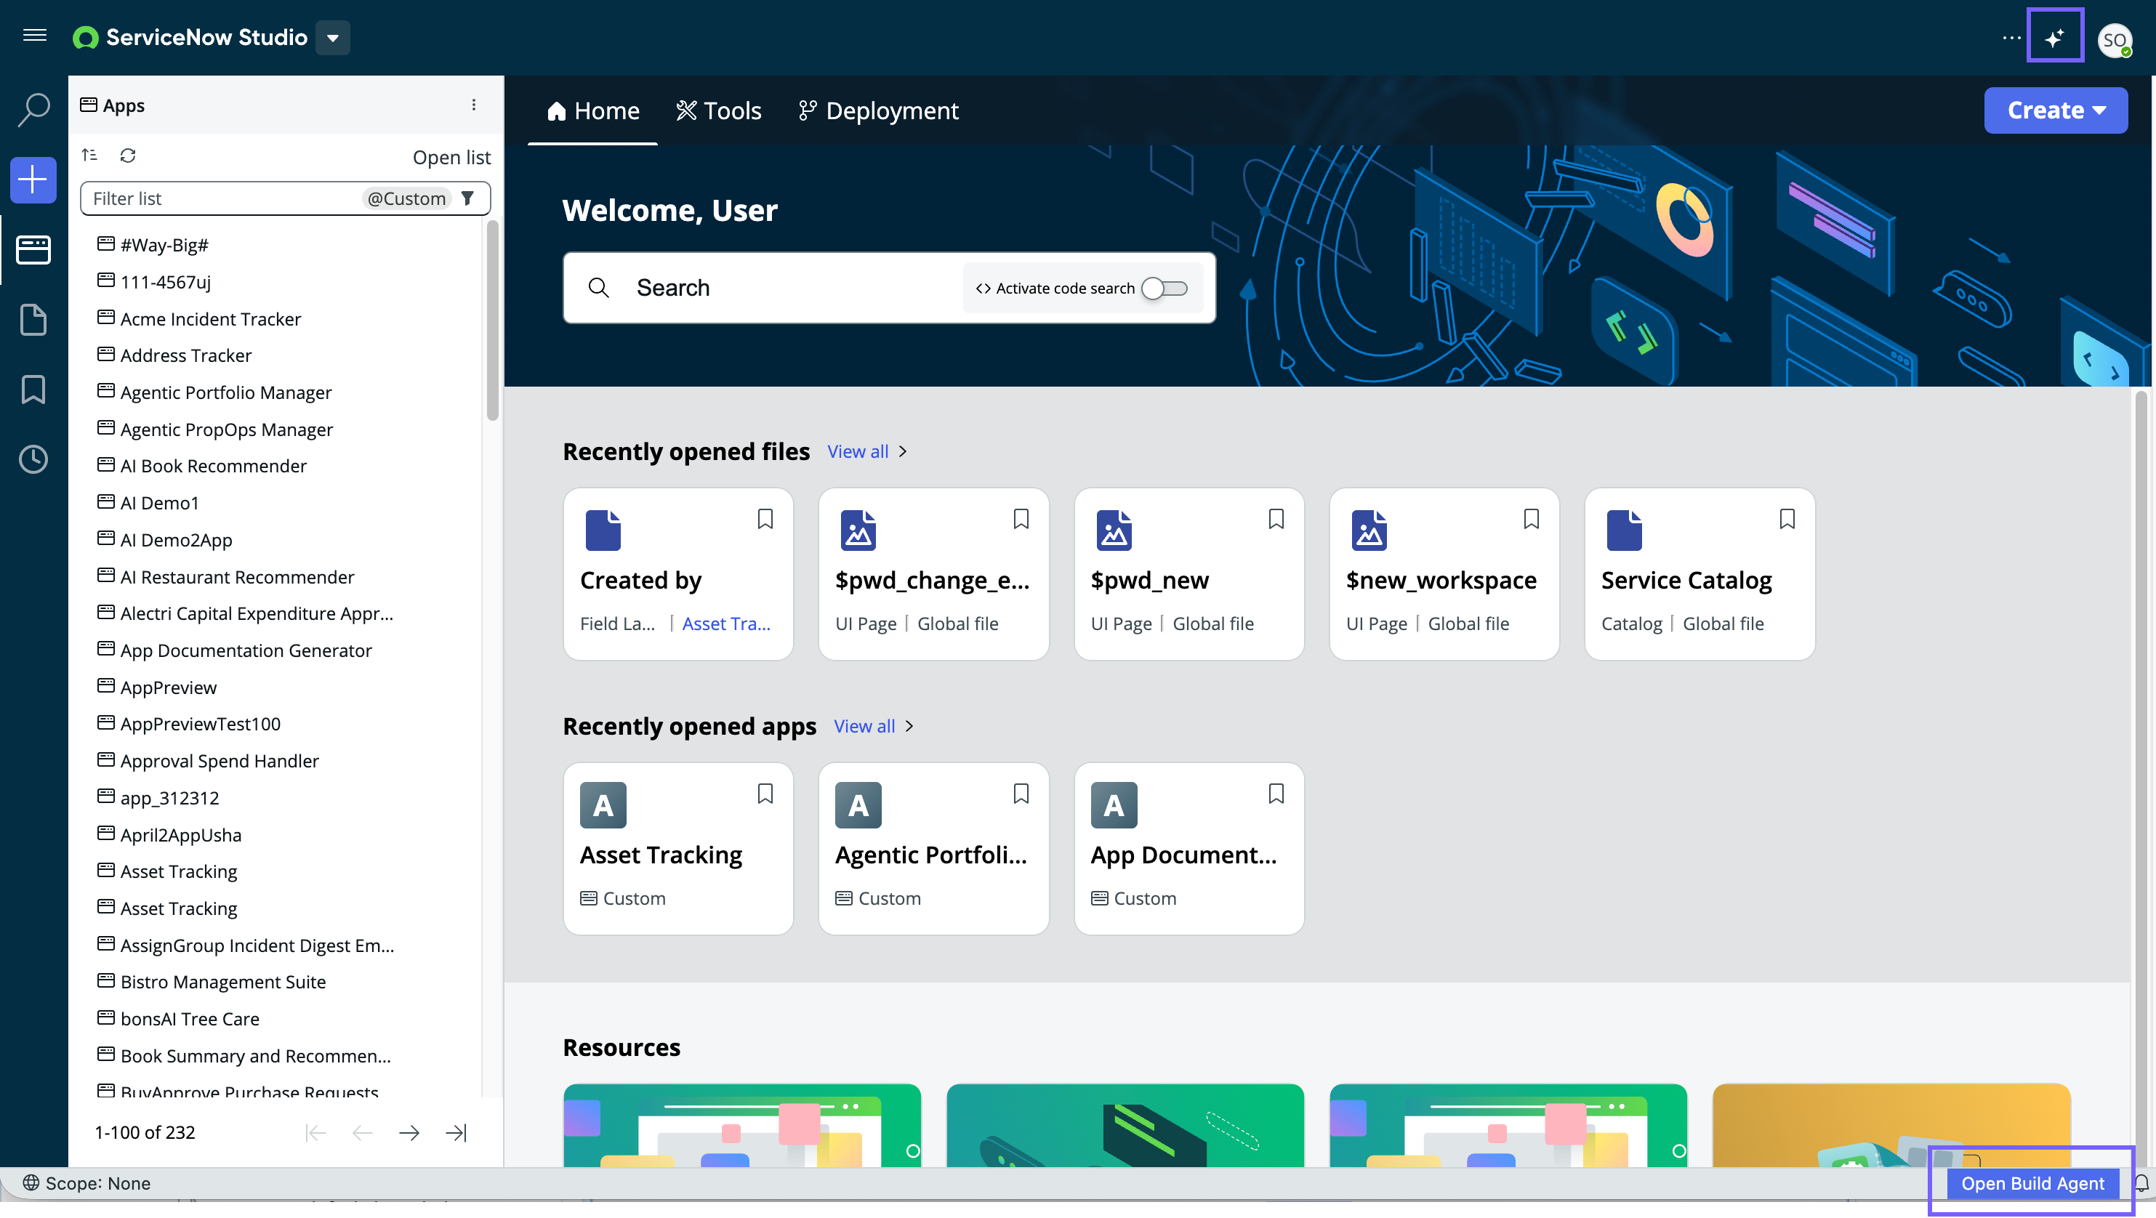Select the Apps panel icon in sidebar
This screenshot has height=1218, width=2156.
point(33,249)
